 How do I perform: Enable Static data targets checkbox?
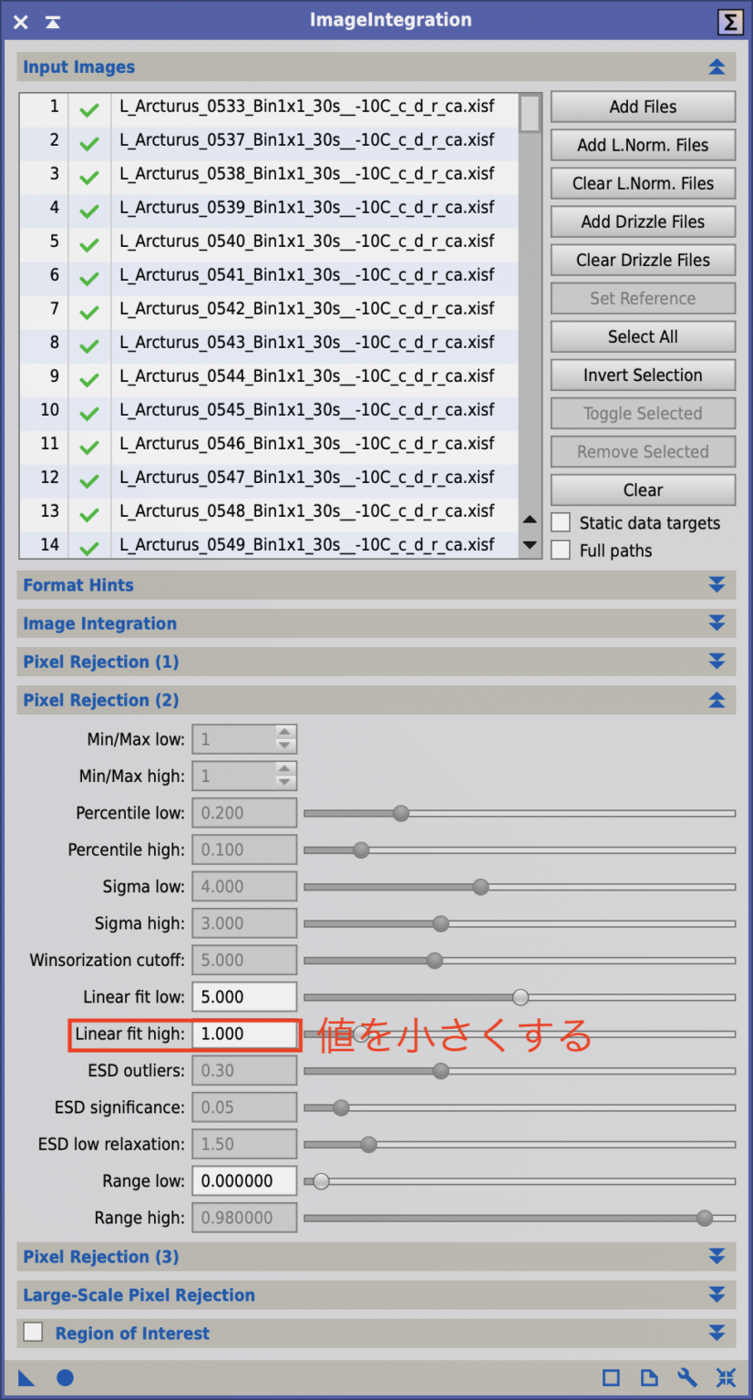pyautogui.click(x=562, y=522)
